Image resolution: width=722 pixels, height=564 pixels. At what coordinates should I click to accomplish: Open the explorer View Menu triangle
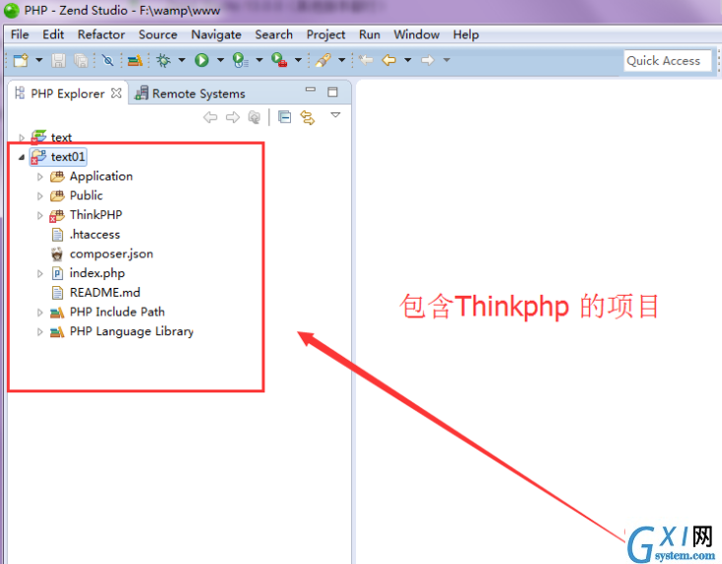pos(335,114)
